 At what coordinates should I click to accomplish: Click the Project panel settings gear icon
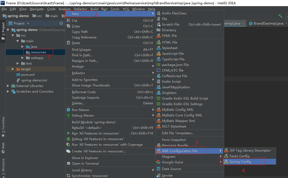[x=61, y=23]
